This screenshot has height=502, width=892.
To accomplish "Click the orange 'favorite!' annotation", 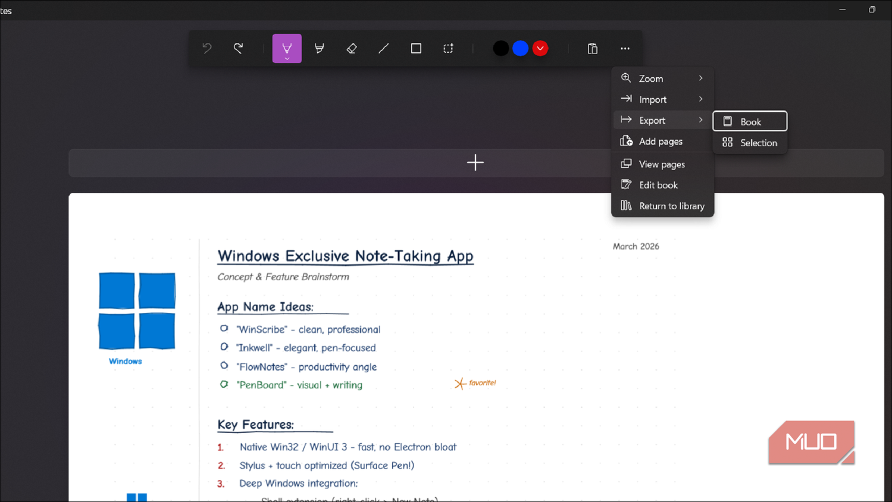I will coord(475,383).
